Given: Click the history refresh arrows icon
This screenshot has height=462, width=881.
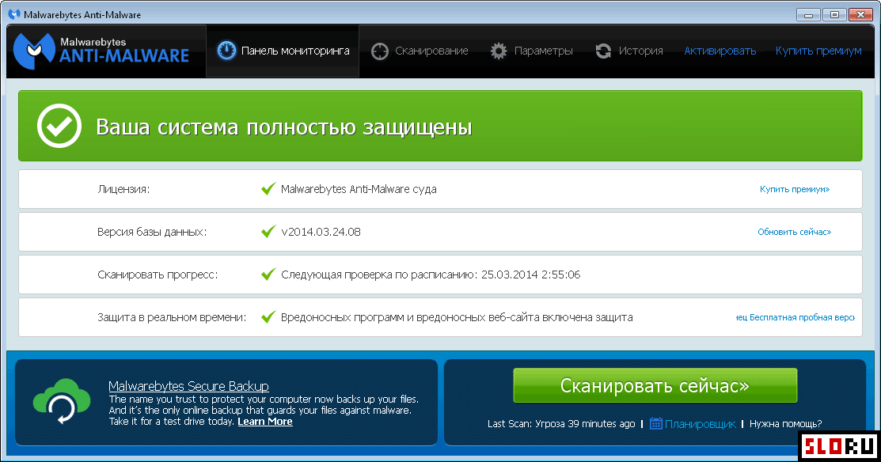Looking at the screenshot, I should (603, 51).
